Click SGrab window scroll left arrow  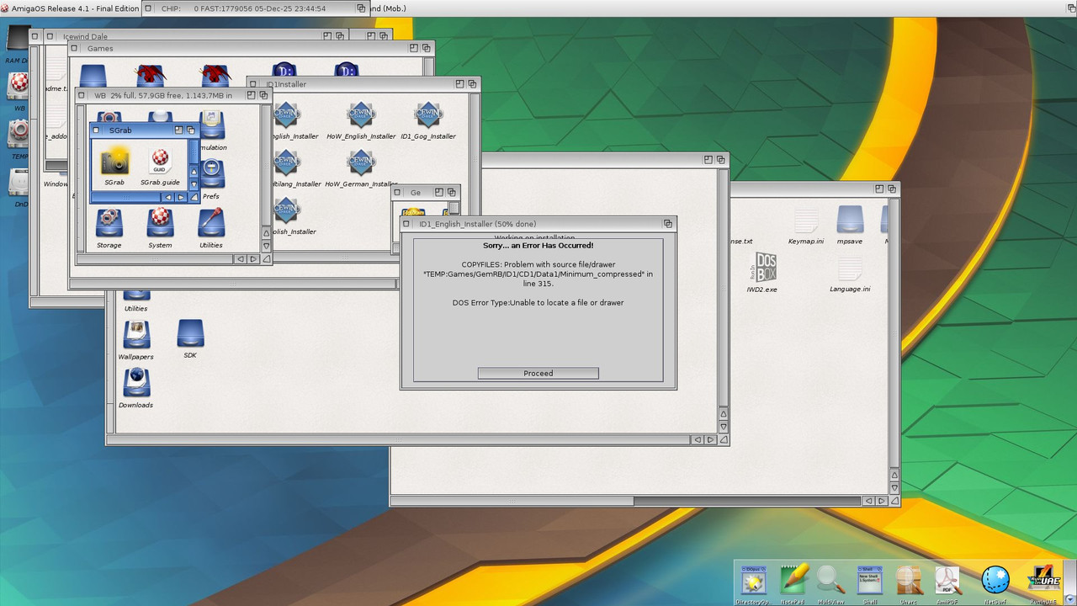point(168,197)
